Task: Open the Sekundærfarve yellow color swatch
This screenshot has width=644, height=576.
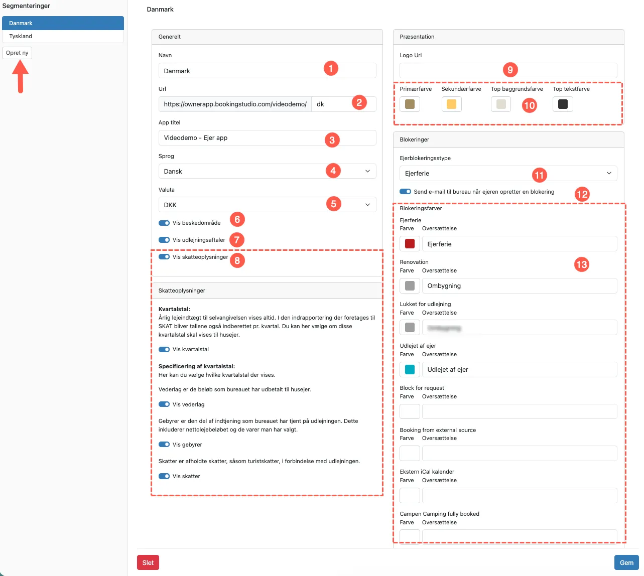Action: [x=451, y=104]
